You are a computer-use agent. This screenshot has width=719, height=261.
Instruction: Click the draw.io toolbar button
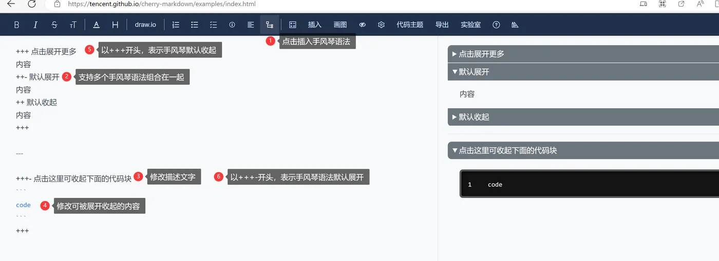click(145, 25)
